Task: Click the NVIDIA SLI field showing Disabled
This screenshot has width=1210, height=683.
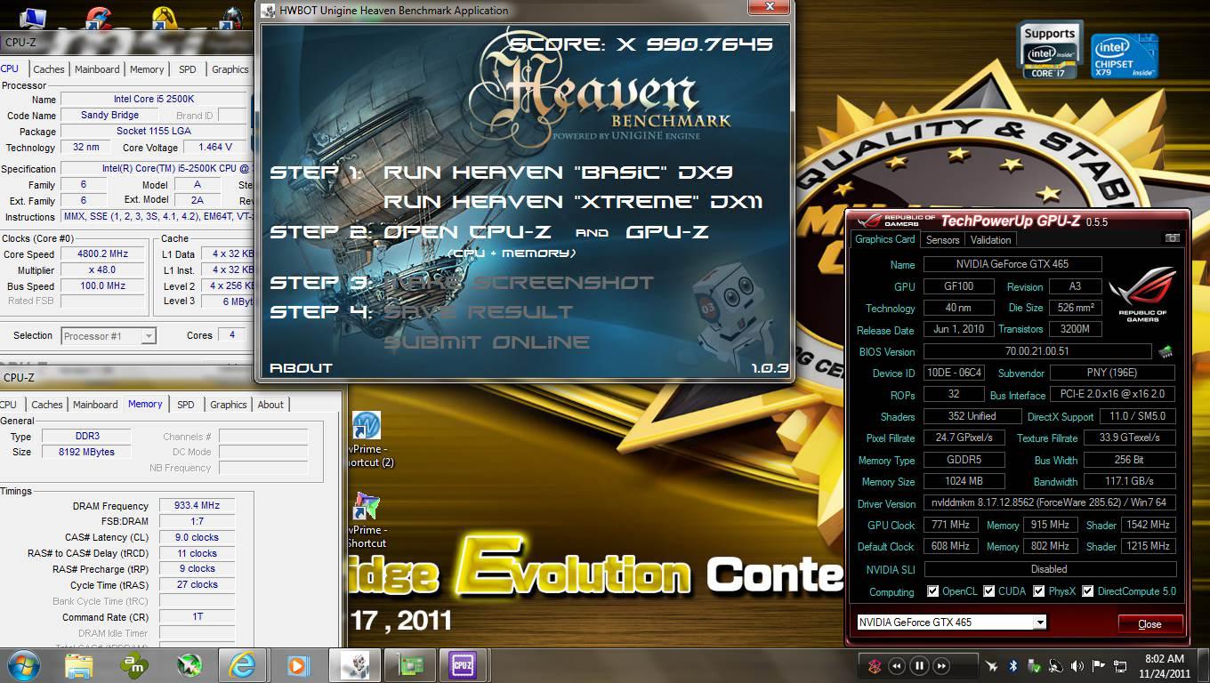Action: [x=1049, y=569]
